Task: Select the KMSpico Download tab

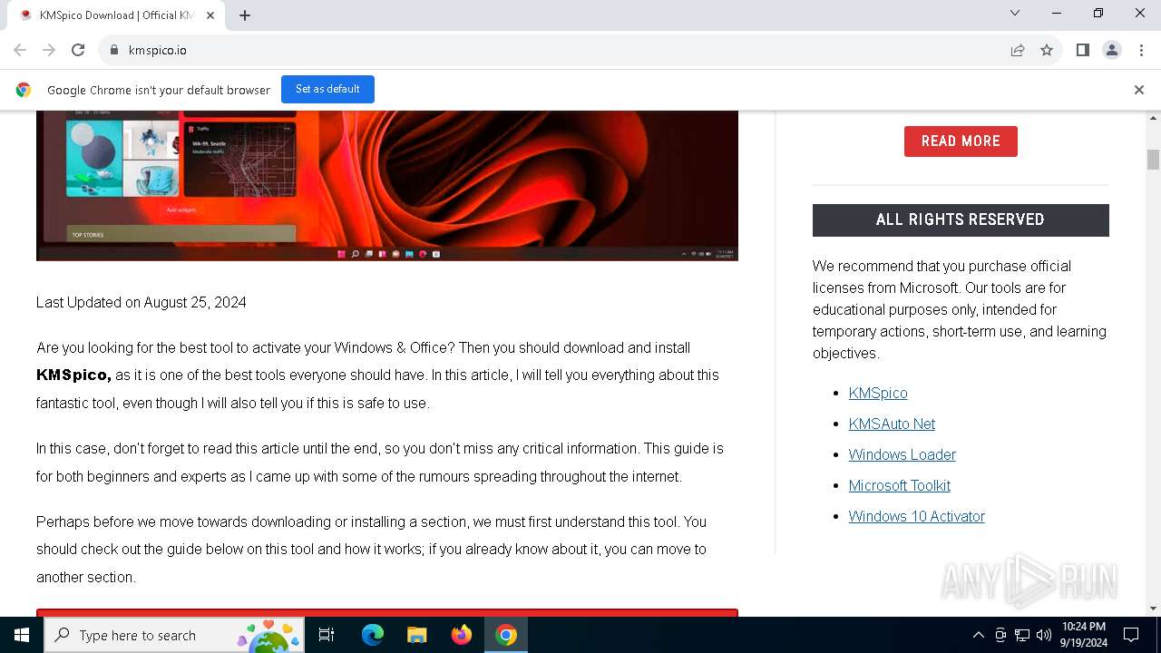Action: [x=116, y=15]
